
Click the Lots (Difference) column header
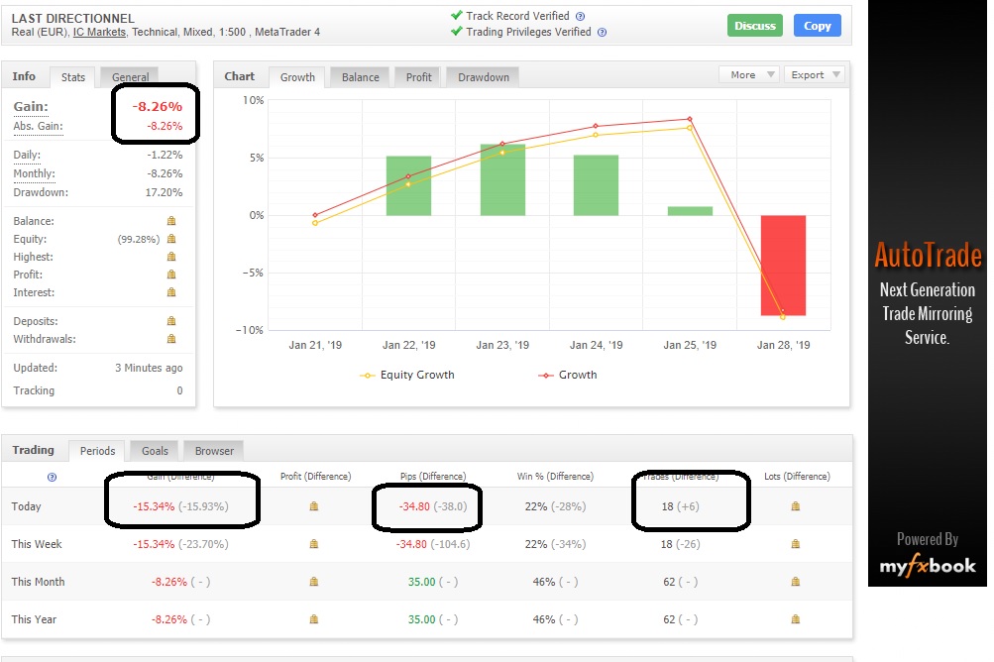797,477
